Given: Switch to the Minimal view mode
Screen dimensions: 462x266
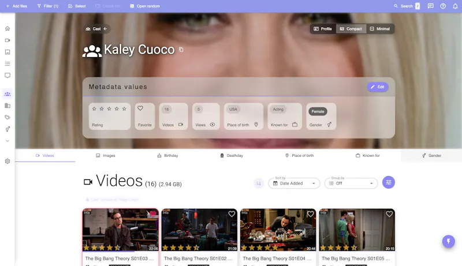Looking at the screenshot, I should 380,29.
